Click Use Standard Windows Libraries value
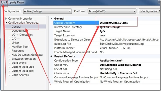The height and width of the screenshot is (91, 161). tap(120, 65)
